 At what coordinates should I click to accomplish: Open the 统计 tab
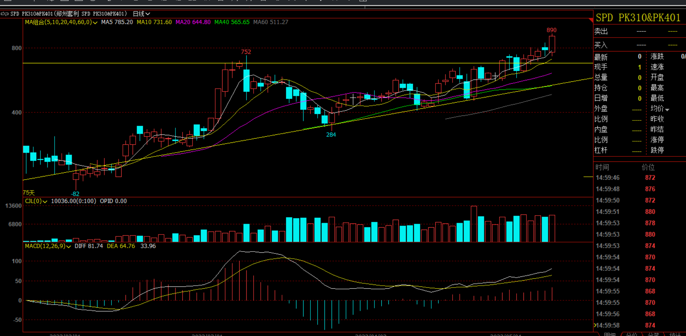(675, 334)
